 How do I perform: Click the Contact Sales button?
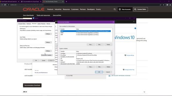click(140, 9)
